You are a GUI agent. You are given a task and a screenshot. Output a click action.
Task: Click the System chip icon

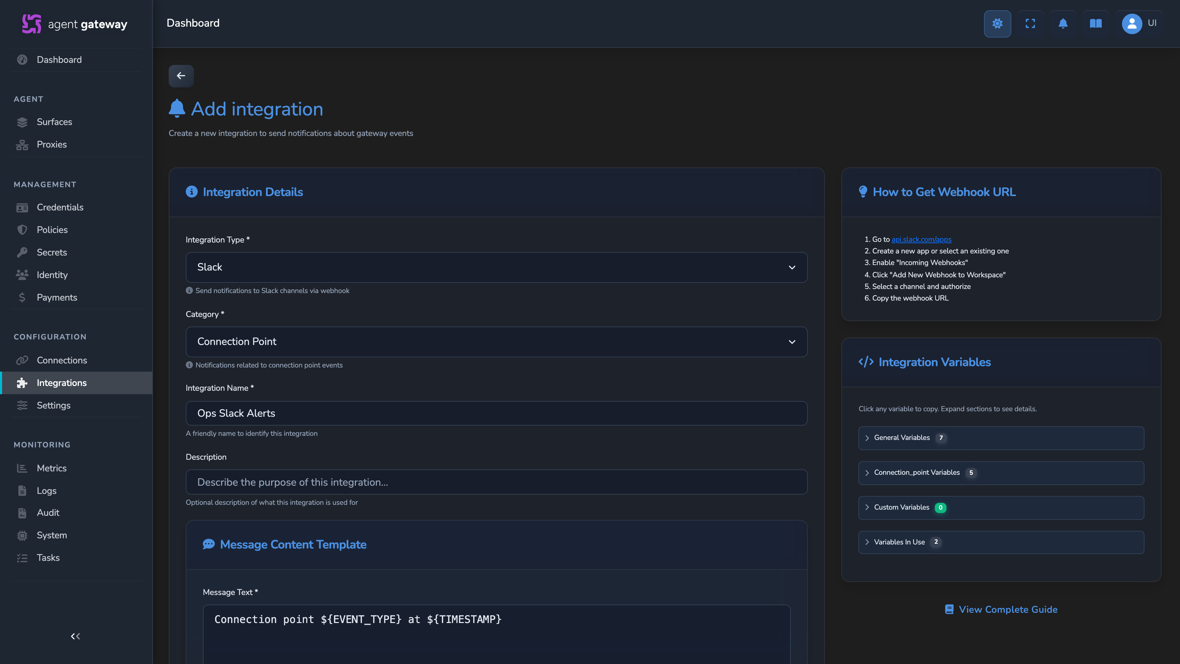point(22,535)
